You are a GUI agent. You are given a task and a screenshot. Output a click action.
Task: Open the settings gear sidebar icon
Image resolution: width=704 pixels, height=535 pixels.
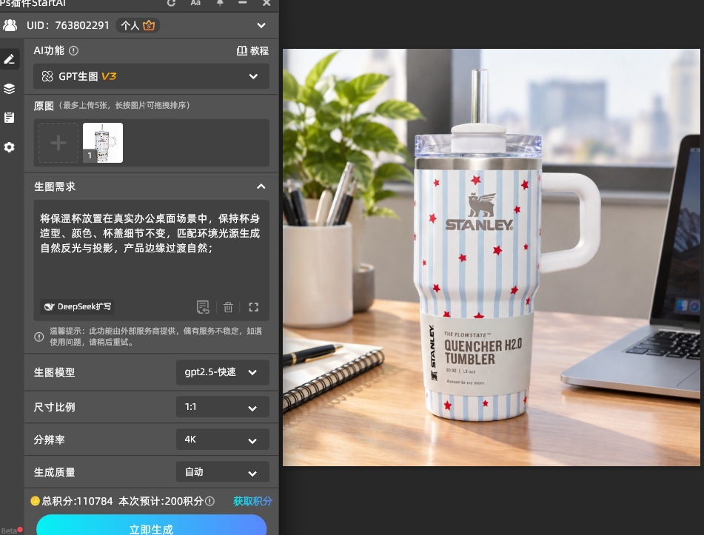tap(10, 147)
